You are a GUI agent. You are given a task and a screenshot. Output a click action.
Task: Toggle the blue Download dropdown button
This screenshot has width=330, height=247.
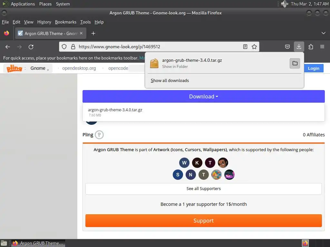point(204,96)
